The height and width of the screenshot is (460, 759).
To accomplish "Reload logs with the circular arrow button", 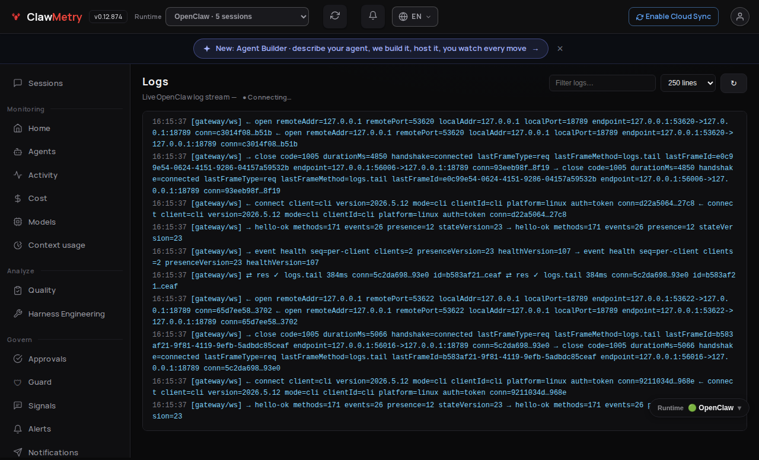I will 734,83.
